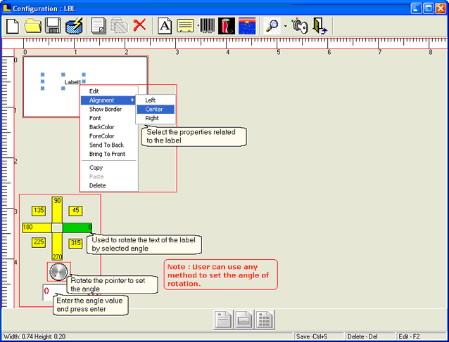Image resolution: width=449 pixels, height=342 pixels.
Task: Select ForeColor in the context menu
Action: tap(109, 136)
